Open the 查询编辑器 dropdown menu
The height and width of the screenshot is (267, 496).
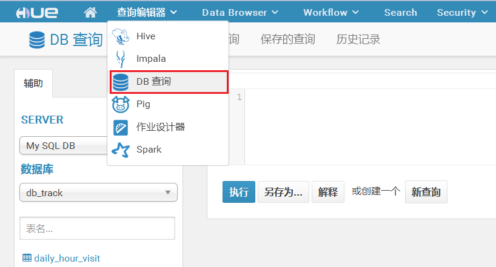(x=147, y=12)
